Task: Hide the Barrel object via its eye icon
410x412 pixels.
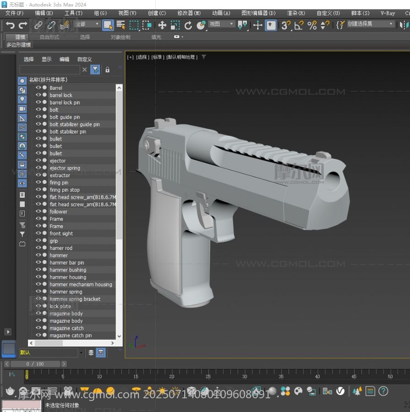Action: pos(38,87)
